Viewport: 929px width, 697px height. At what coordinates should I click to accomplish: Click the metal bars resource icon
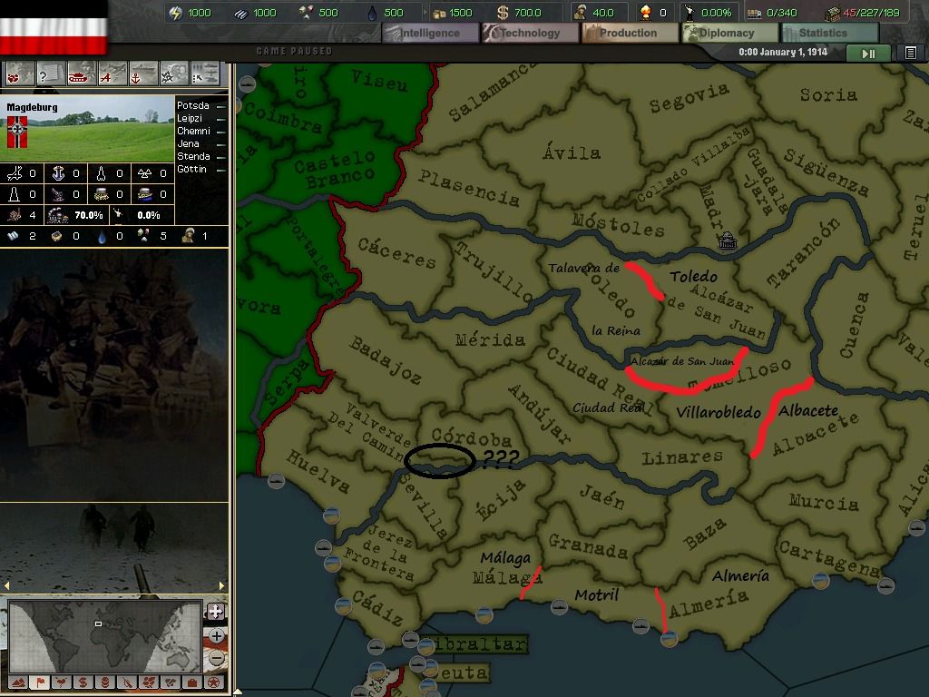tap(240, 13)
